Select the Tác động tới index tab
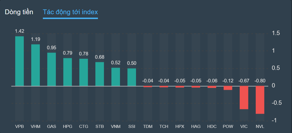Image resolution: width=292 pixels, height=133 pixels. pos(70,12)
